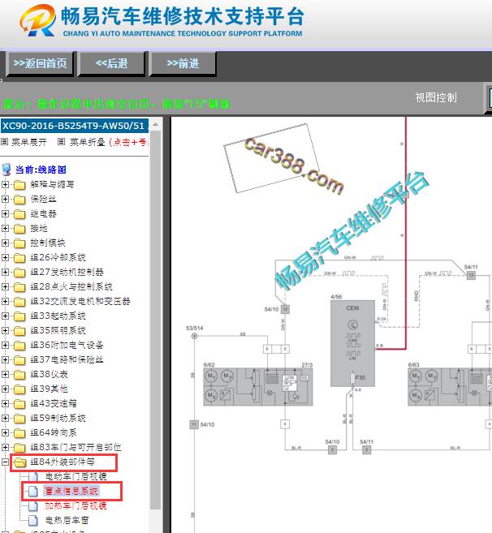Expand the 控制模块 tree node
The image size is (492, 533).
click(x=5, y=243)
